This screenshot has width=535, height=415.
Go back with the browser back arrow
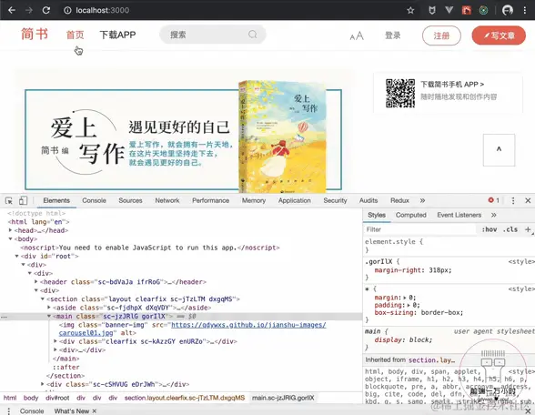(x=12, y=10)
